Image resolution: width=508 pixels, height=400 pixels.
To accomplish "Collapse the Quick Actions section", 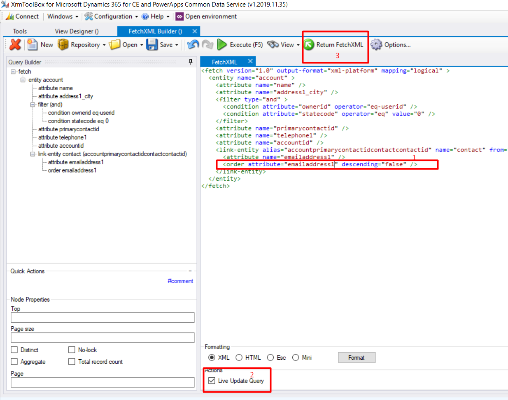I will pyautogui.click(x=190, y=271).
